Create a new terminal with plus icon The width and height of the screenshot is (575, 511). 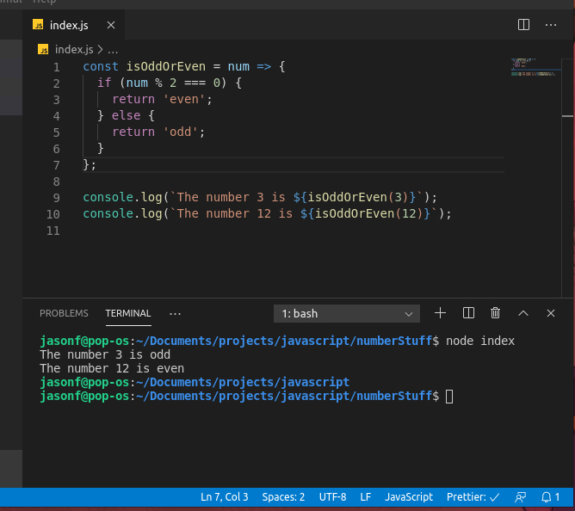pos(440,313)
